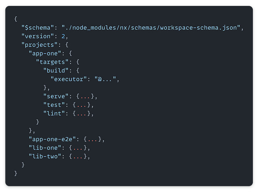
Task: Click the "$schema" key
Action: tap(38, 28)
